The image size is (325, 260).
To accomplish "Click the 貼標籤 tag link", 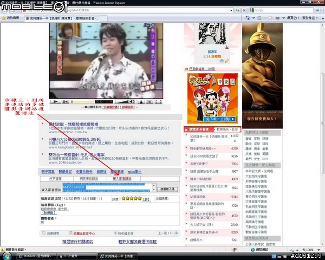I will pos(49,213).
